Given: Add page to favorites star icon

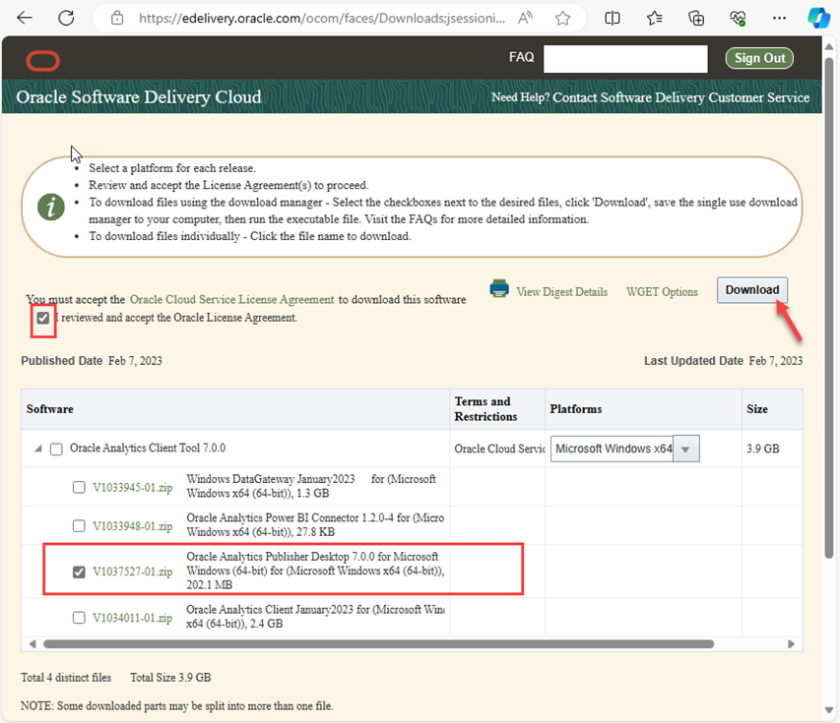Looking at the screenshot, I should pos(562,18).
